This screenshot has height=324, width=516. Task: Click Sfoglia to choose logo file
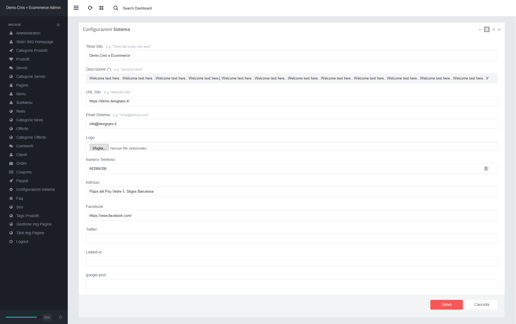[x=99, y=148]
